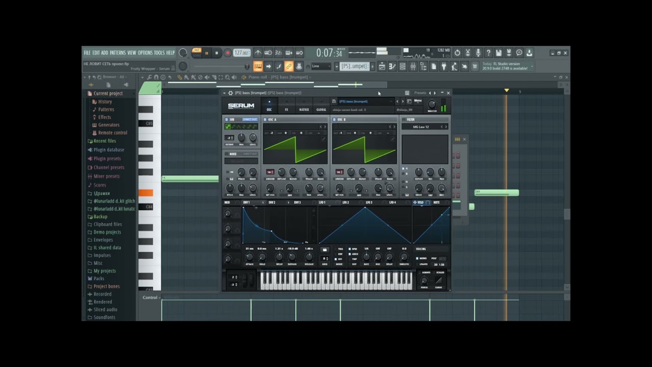Image resolution: width=652 pixels, height=367 pixels.
Task: Open the PATTERNS menu
Action: tap(118, 53)
